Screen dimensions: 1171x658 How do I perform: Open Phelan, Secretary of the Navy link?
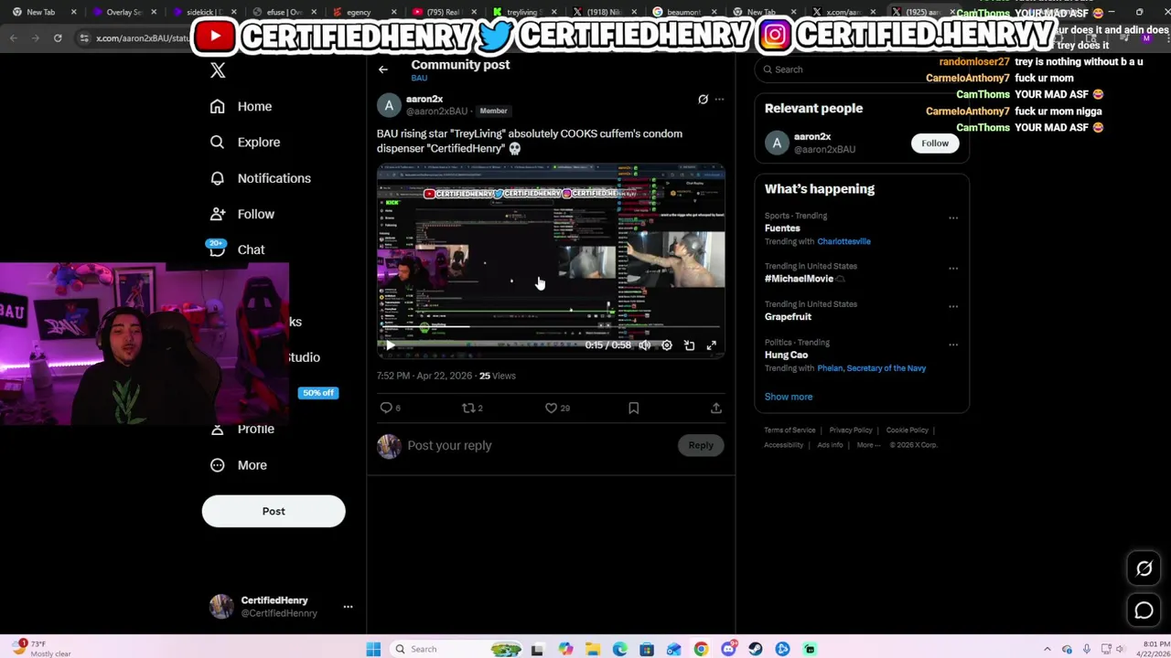[x=871, y=368]
